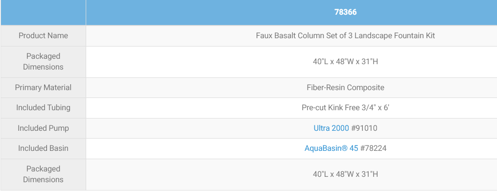497x192 pixels.
Task: Select the Fiber-Resin Composite value
Action: 346,88
